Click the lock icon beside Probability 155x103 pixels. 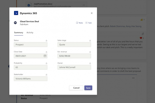pos(46,63)
